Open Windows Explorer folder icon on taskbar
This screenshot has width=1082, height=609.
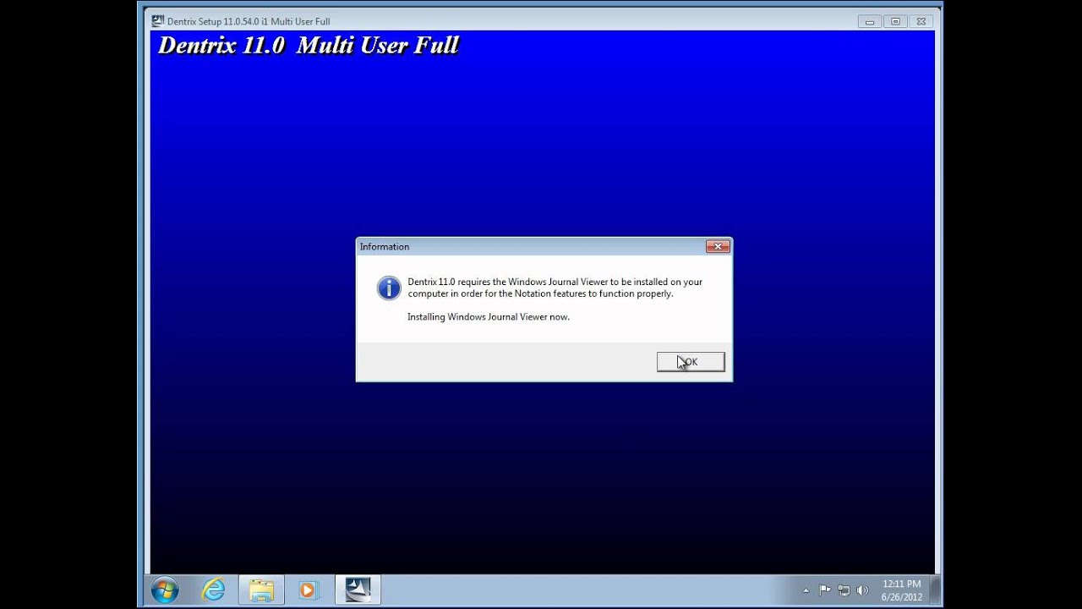261,590
